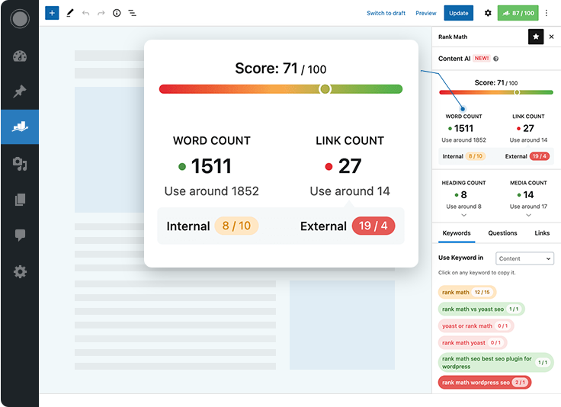Screen dimensions: 561x407
Task: Click the undo arrow
Action: click(85, 13)
